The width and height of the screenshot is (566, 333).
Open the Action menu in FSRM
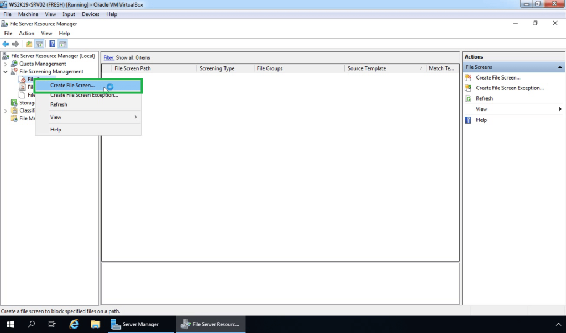pyautogui.click(x=27, y=33)
